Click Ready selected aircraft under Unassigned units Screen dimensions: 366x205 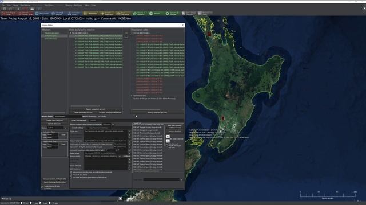[x=157, y=113]
